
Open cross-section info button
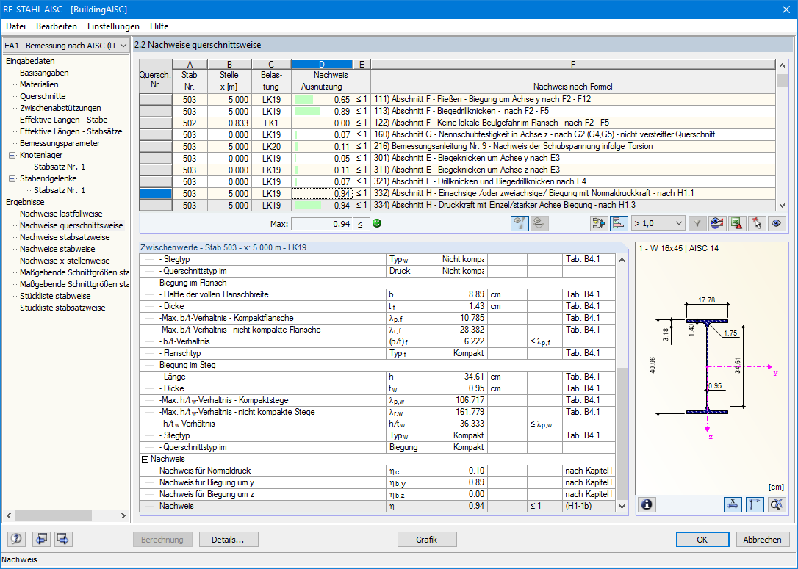pos(647,504)
